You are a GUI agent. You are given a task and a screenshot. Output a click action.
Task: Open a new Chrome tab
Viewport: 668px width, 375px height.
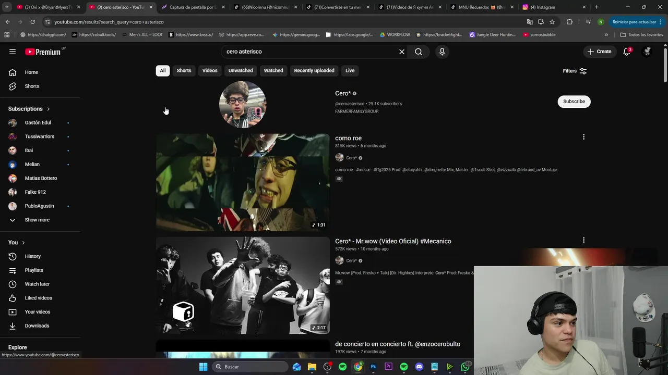tap(597, 7)
